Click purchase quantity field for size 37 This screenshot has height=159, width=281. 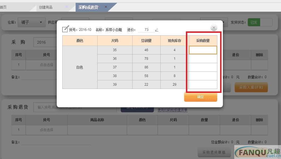203,67
